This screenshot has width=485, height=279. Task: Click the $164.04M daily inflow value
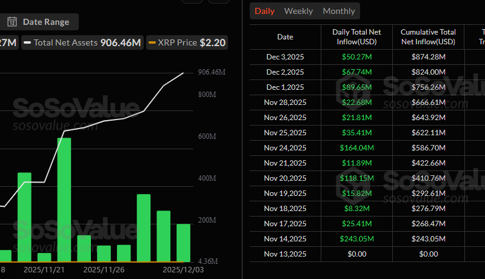[357, 147]
